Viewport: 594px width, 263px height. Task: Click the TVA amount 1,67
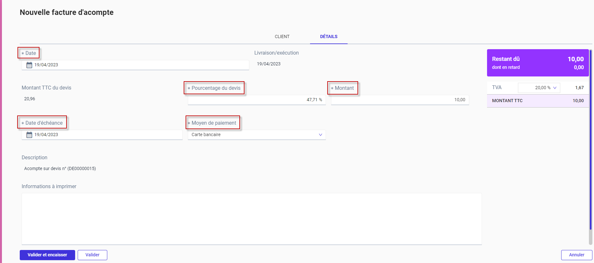(x=579, y=88)
